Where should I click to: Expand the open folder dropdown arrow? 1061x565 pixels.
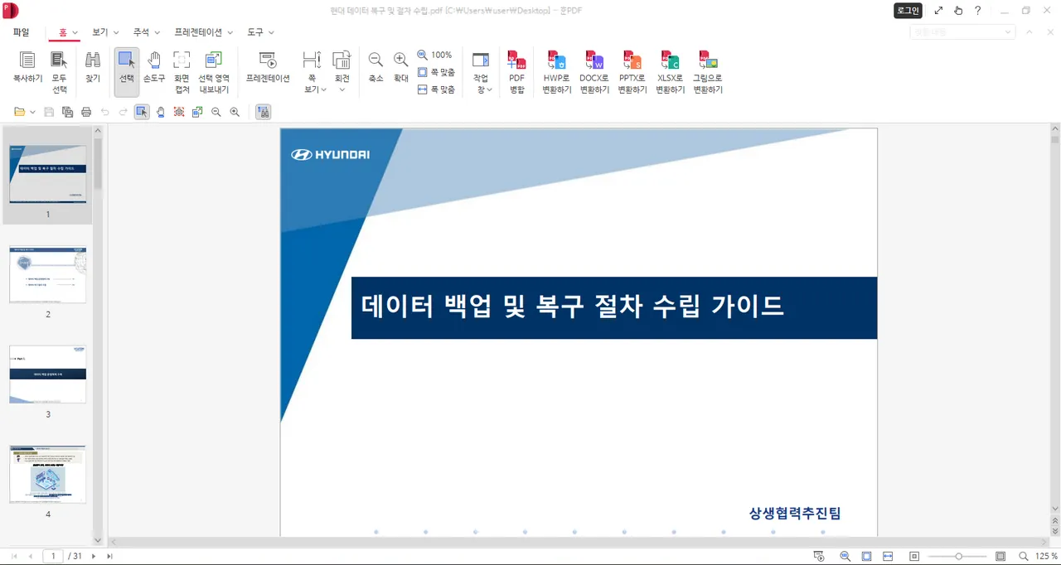pos(32,112)
